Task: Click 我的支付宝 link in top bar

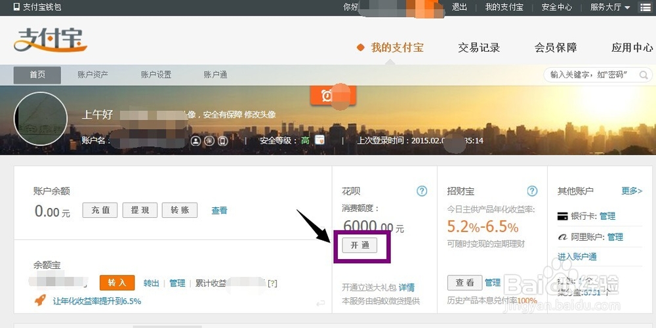Action: 504,7
